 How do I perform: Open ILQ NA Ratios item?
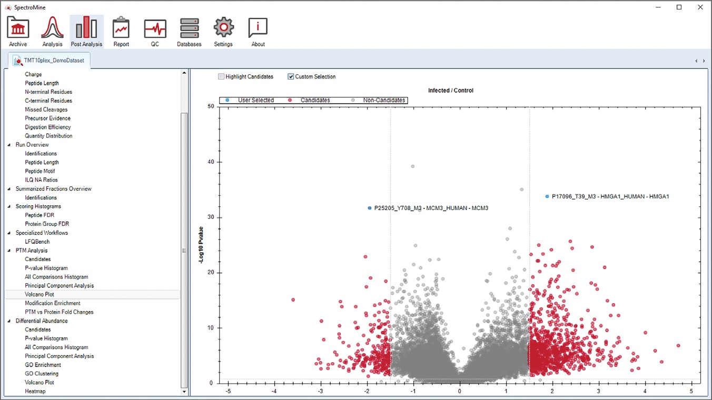42,180
